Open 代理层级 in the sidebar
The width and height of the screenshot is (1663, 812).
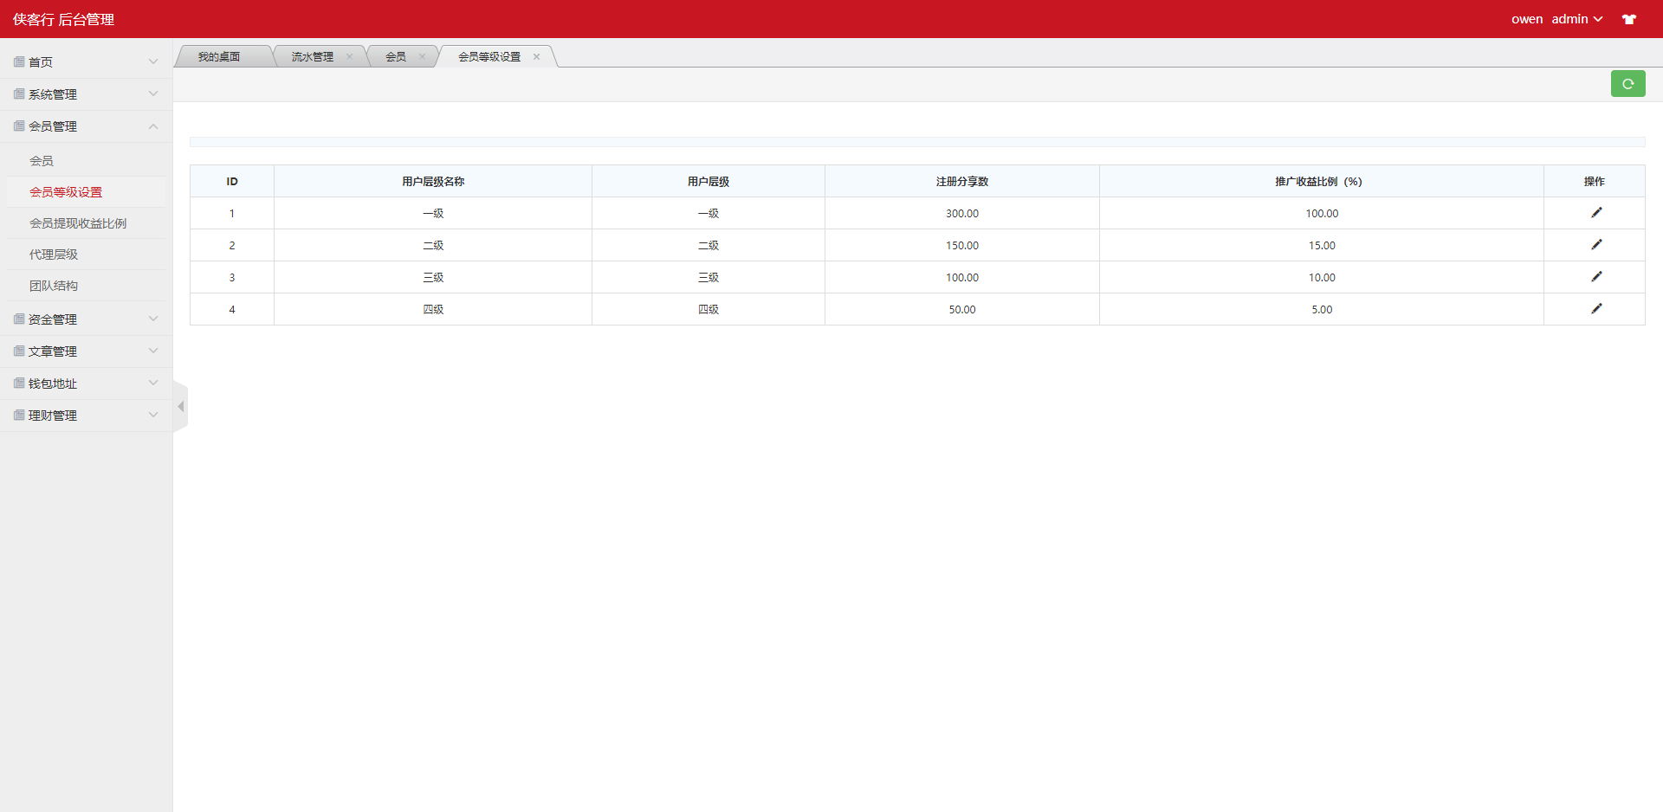point(54,255)
